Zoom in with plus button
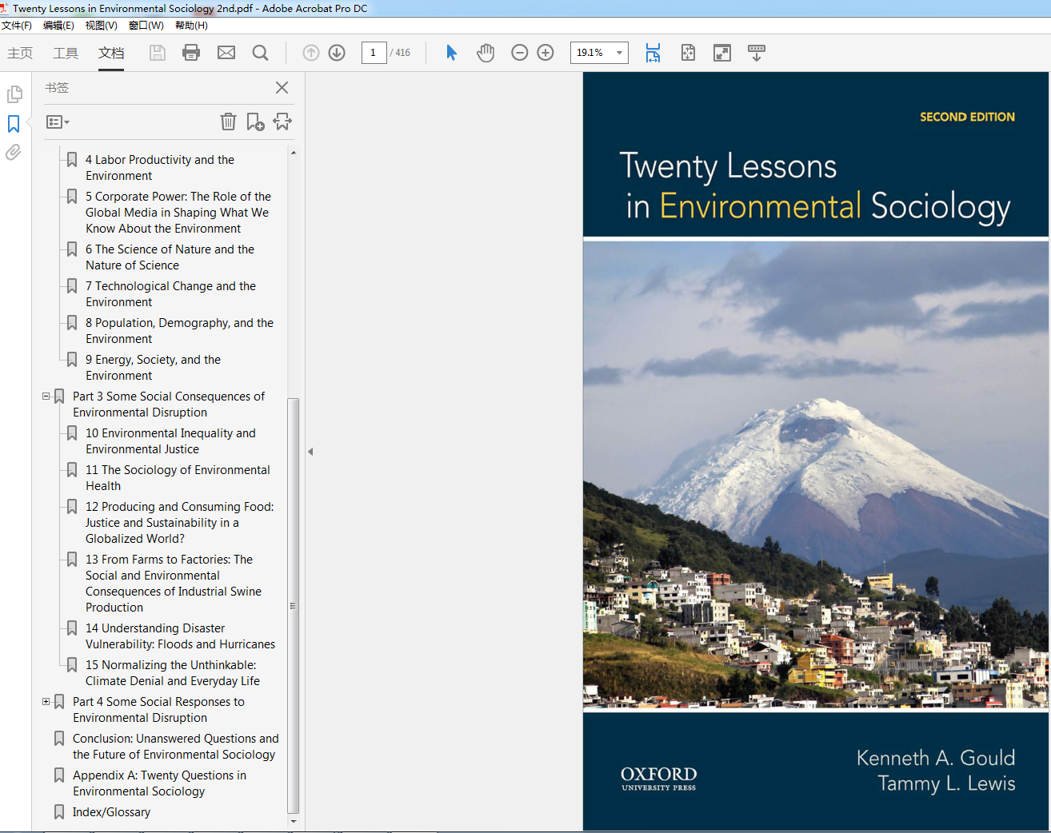The width and height of the screenshot is (1051, 833). (x=545, y=53)
